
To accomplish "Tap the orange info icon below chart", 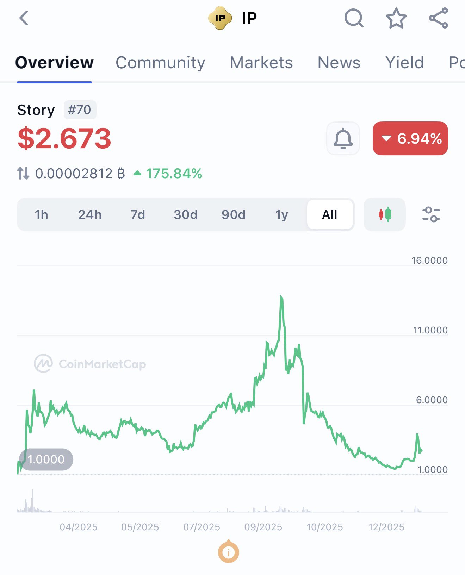I will (x=228, y=552).
